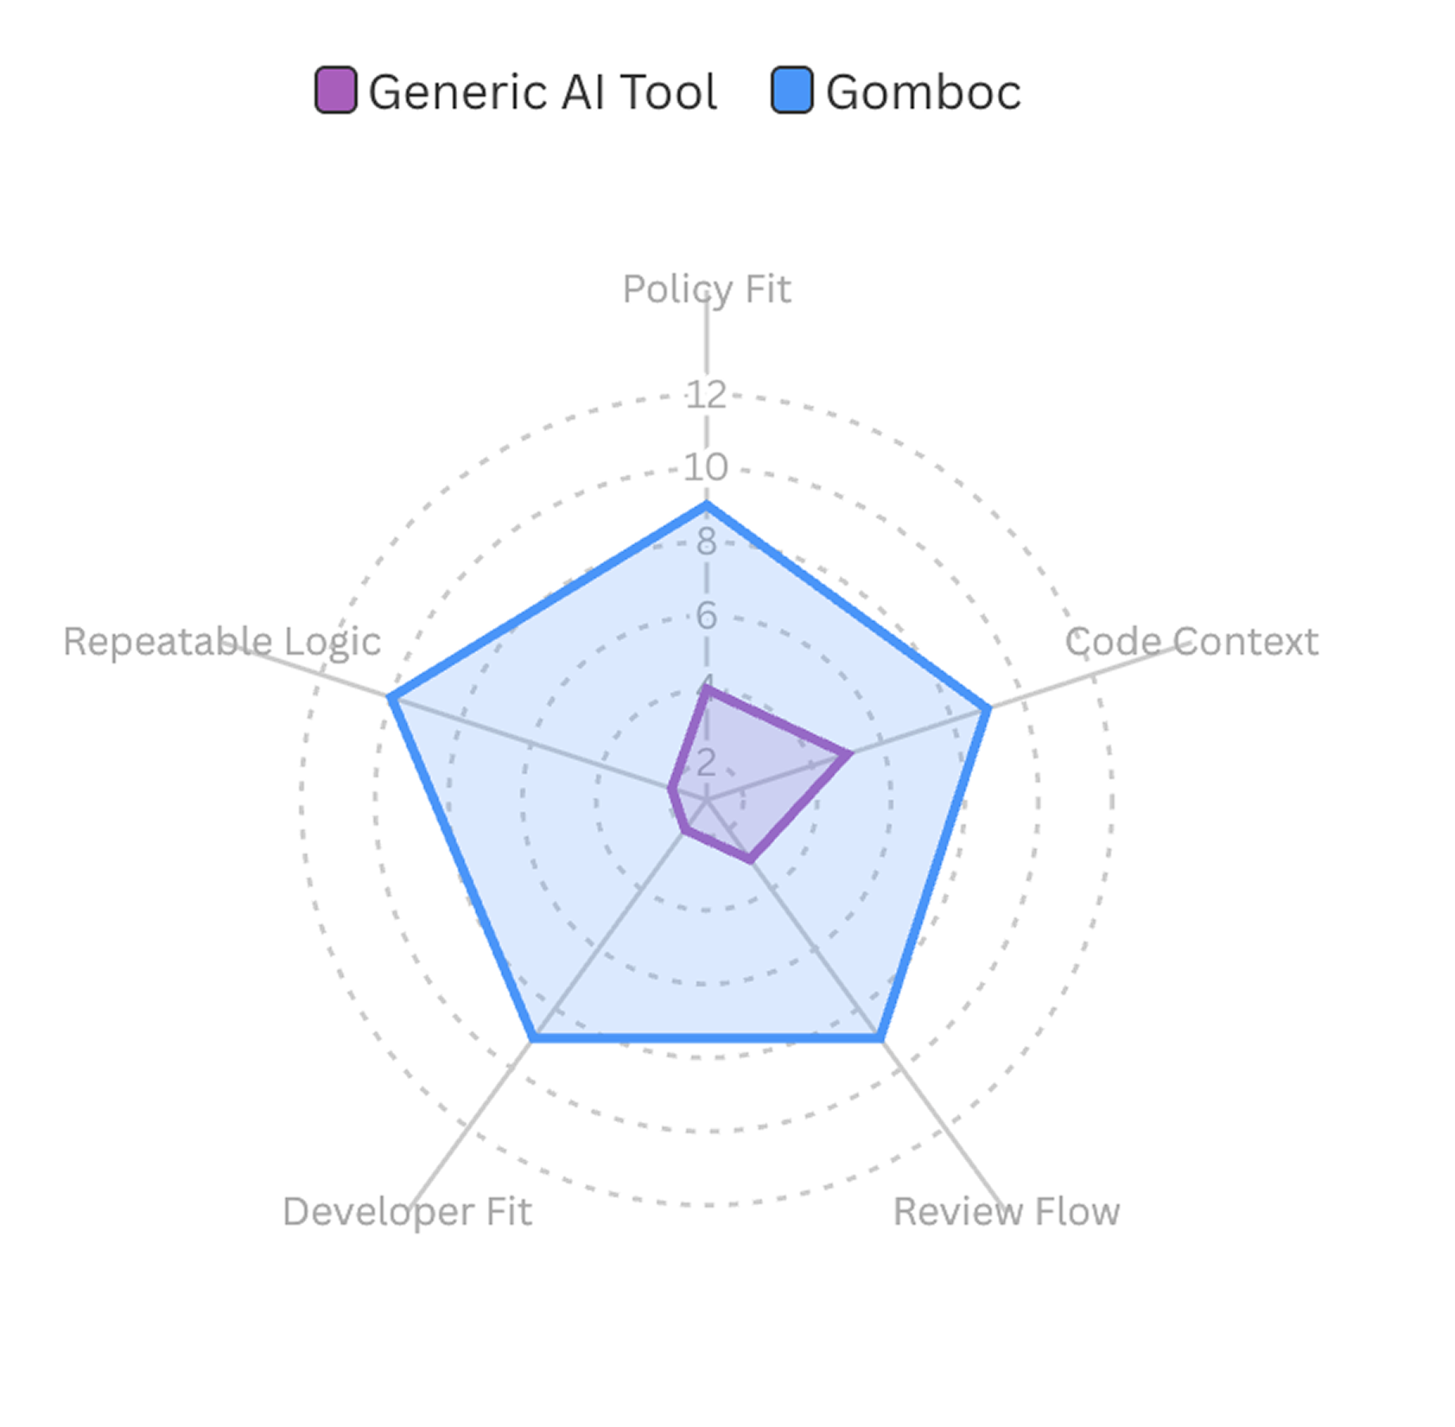The image size is (1455, 1427).
Task: Click Gomboc's Developer Fit data point
Action: (x=533, y=1039)
